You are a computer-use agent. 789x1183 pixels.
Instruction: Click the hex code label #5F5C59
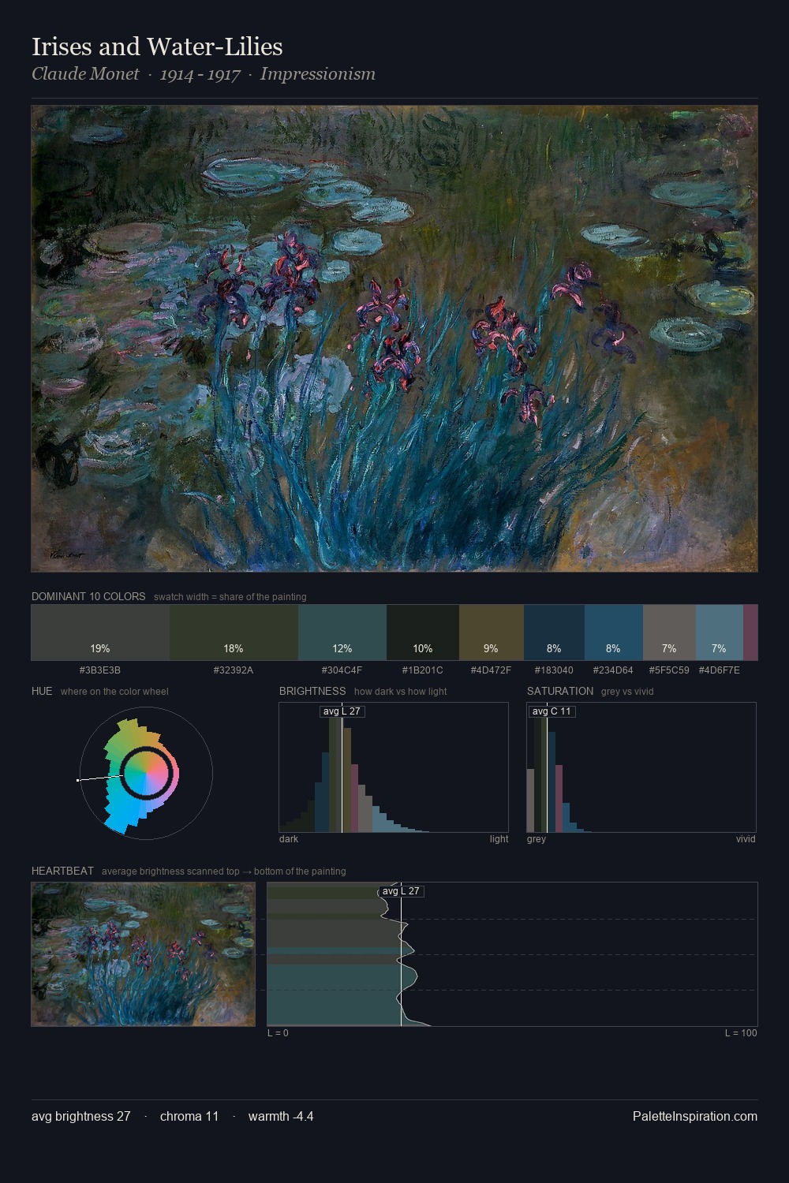[x=669, y=670]
